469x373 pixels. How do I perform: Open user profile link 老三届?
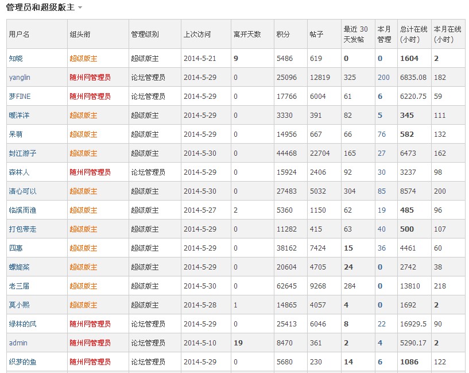[x=19, y=286]
